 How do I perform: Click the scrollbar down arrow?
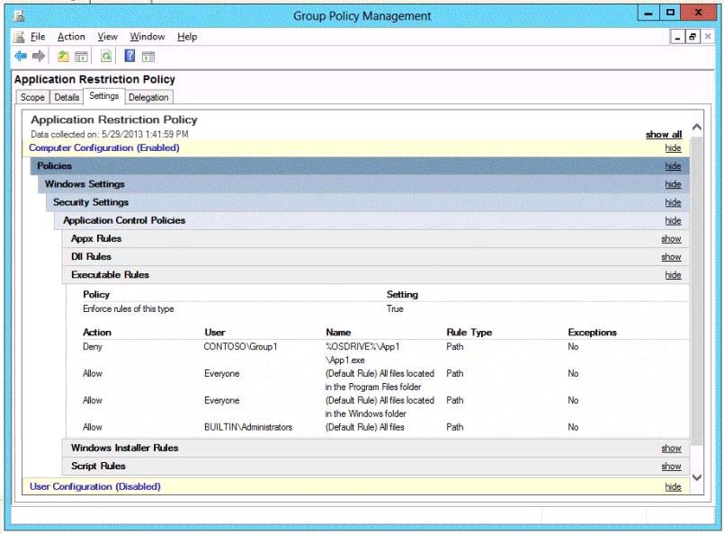tap(697, 476)
